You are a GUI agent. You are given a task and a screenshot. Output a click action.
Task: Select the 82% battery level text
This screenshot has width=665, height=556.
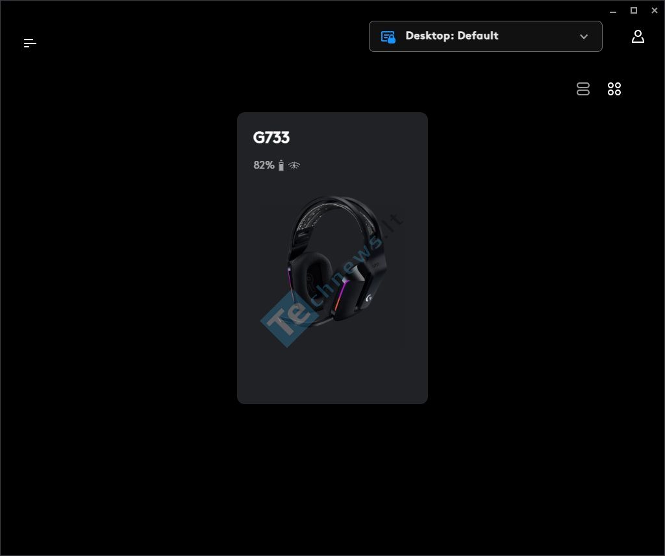[264, 165]
